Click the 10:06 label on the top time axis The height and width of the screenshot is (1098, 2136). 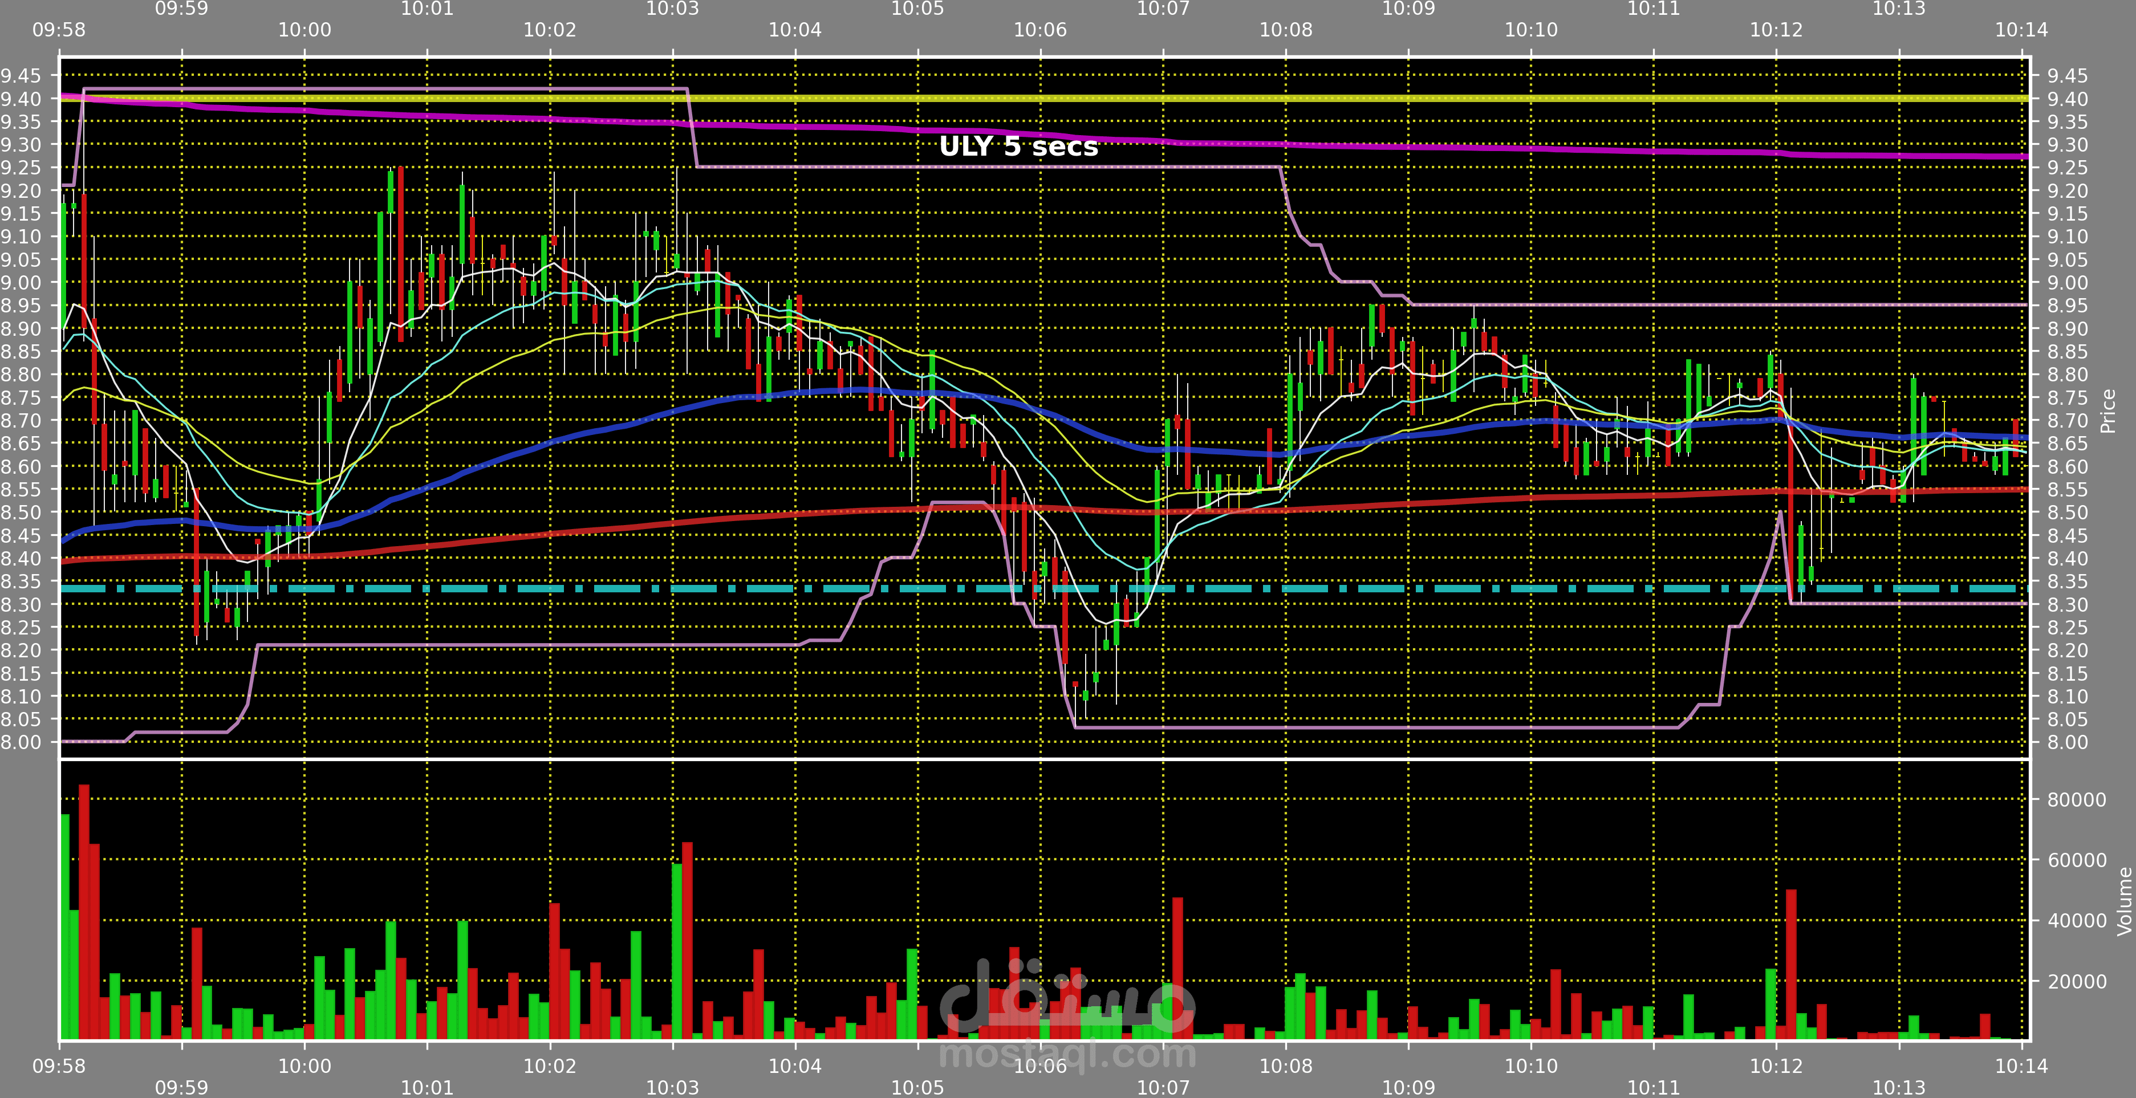pos(1040,30)
